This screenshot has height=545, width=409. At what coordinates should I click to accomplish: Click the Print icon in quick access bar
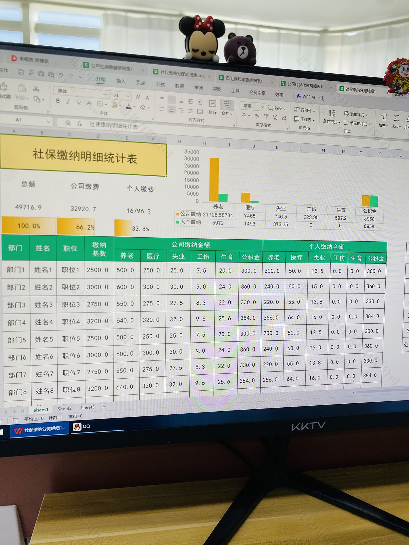pos(41,74)
